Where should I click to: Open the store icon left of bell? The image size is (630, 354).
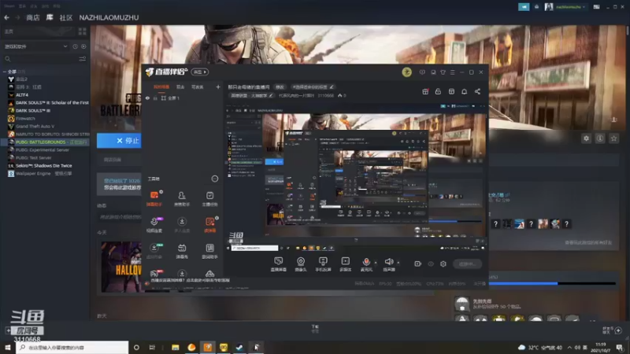point(451,91)
